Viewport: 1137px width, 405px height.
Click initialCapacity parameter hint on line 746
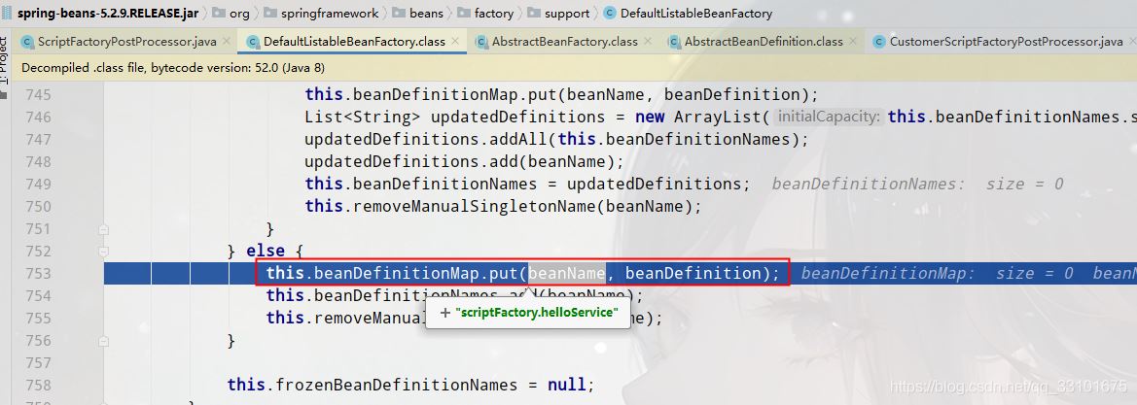(829, 117)
